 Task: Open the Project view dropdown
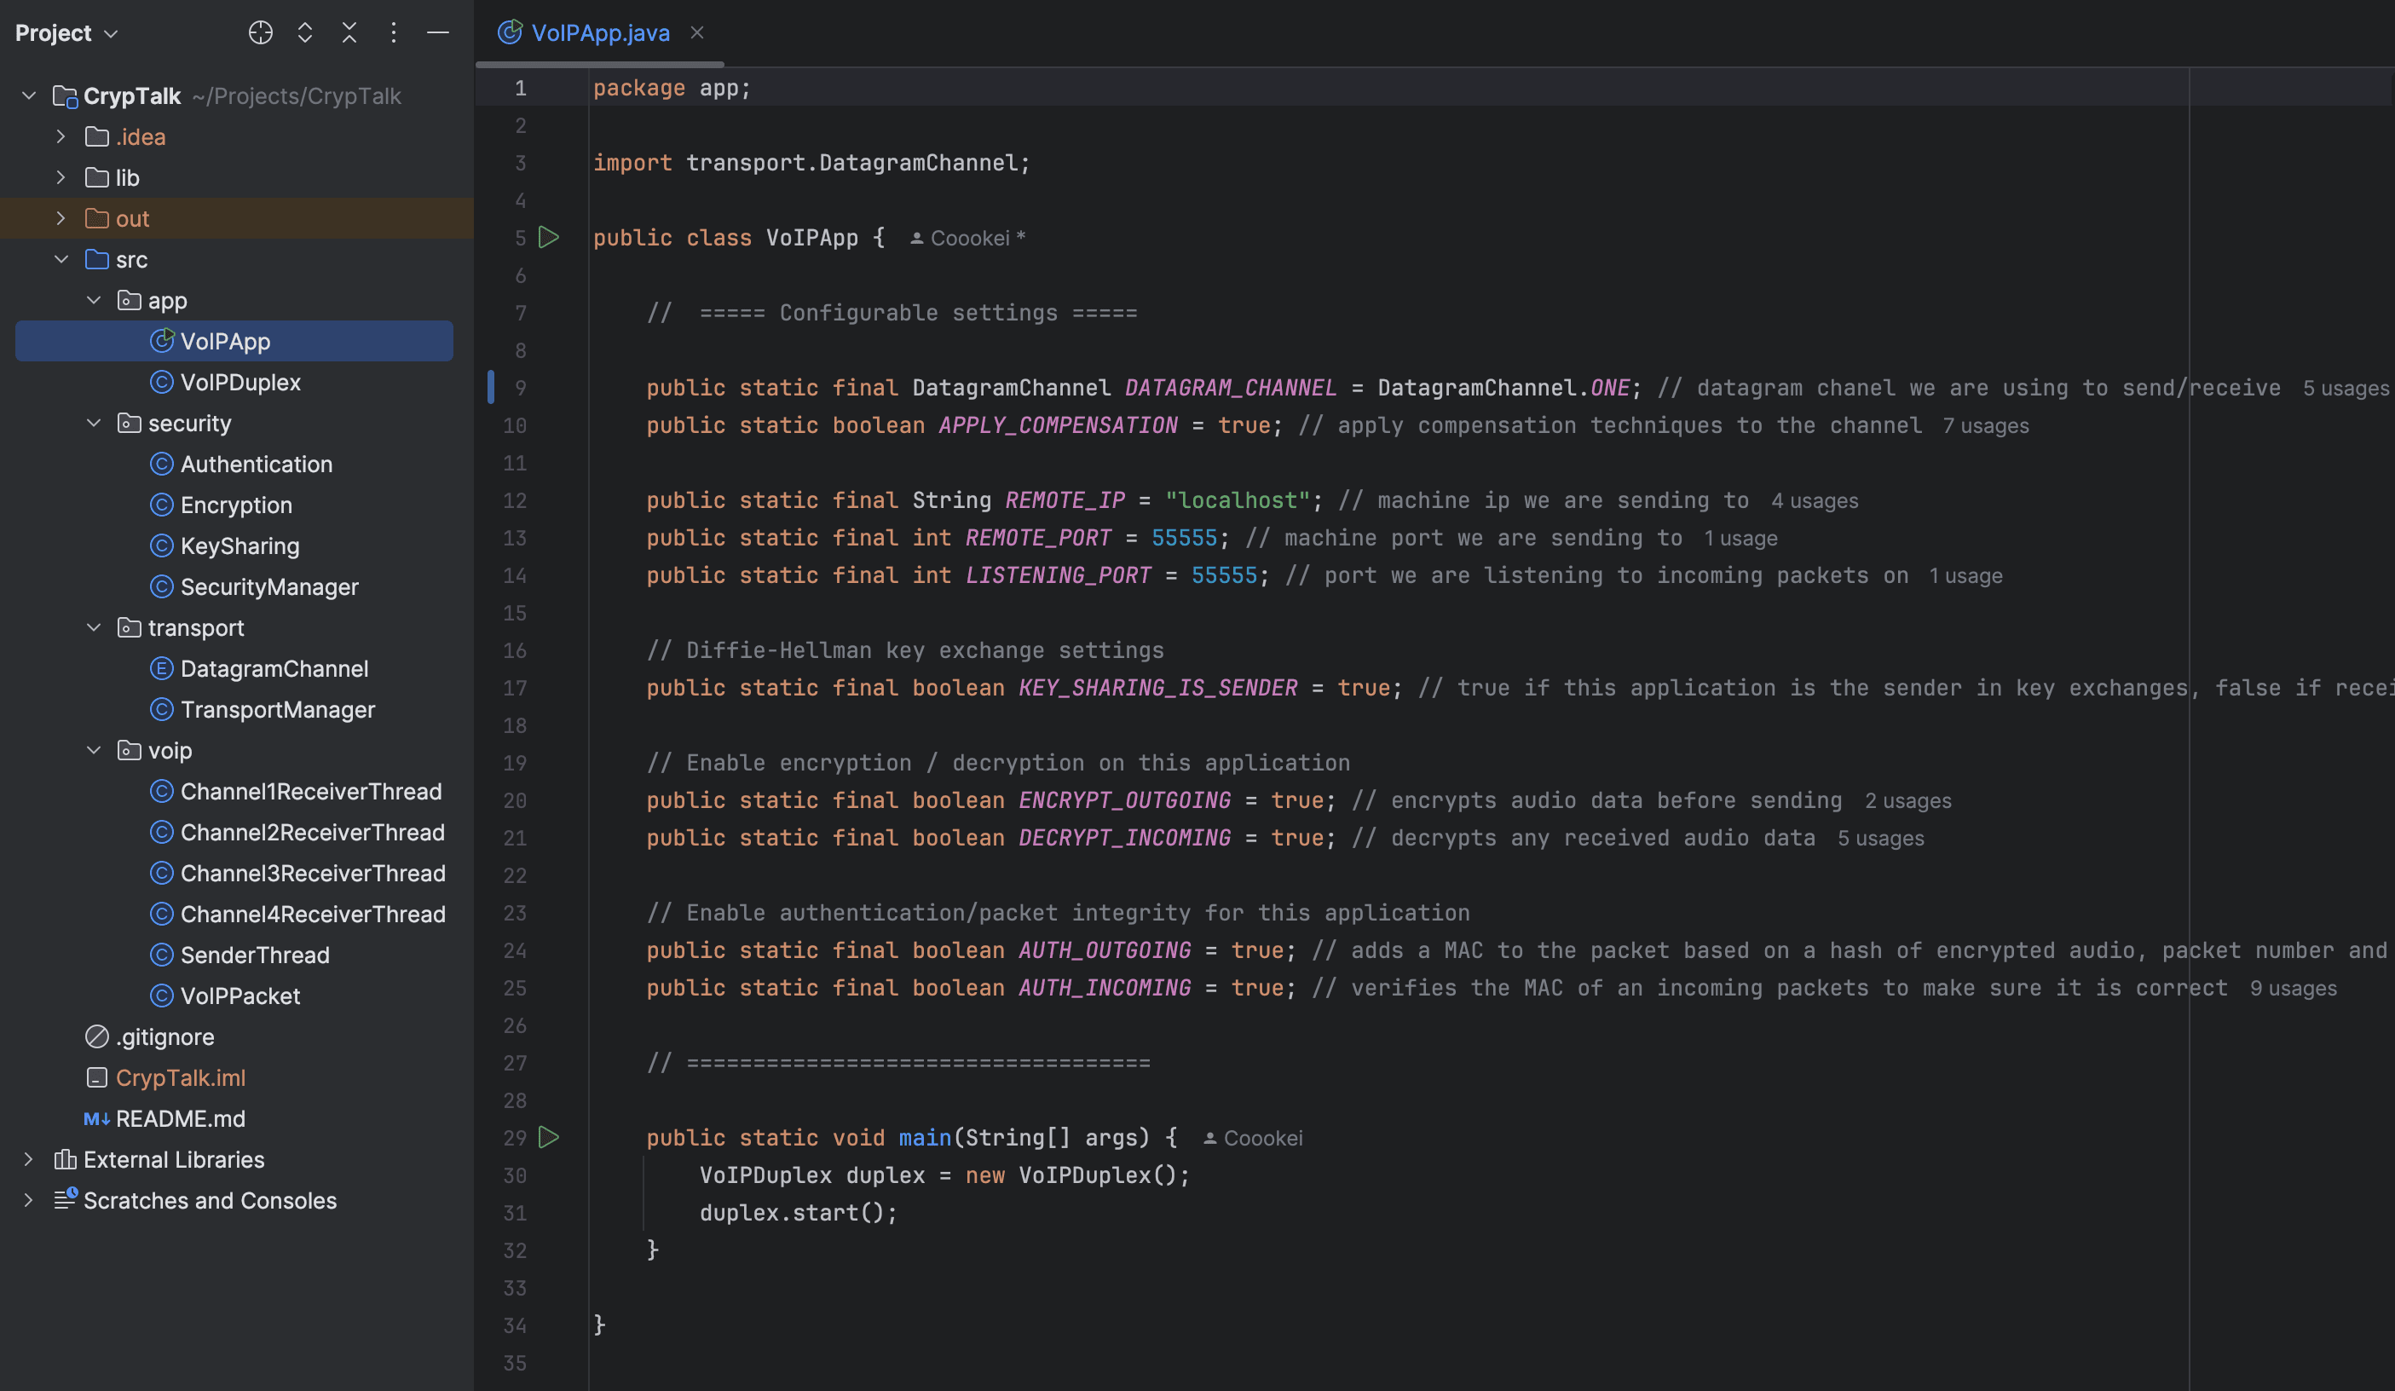[66, 33]
